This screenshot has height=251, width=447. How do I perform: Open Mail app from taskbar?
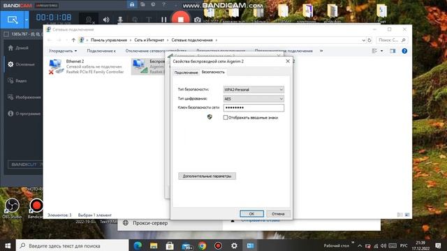click(187, 245)
